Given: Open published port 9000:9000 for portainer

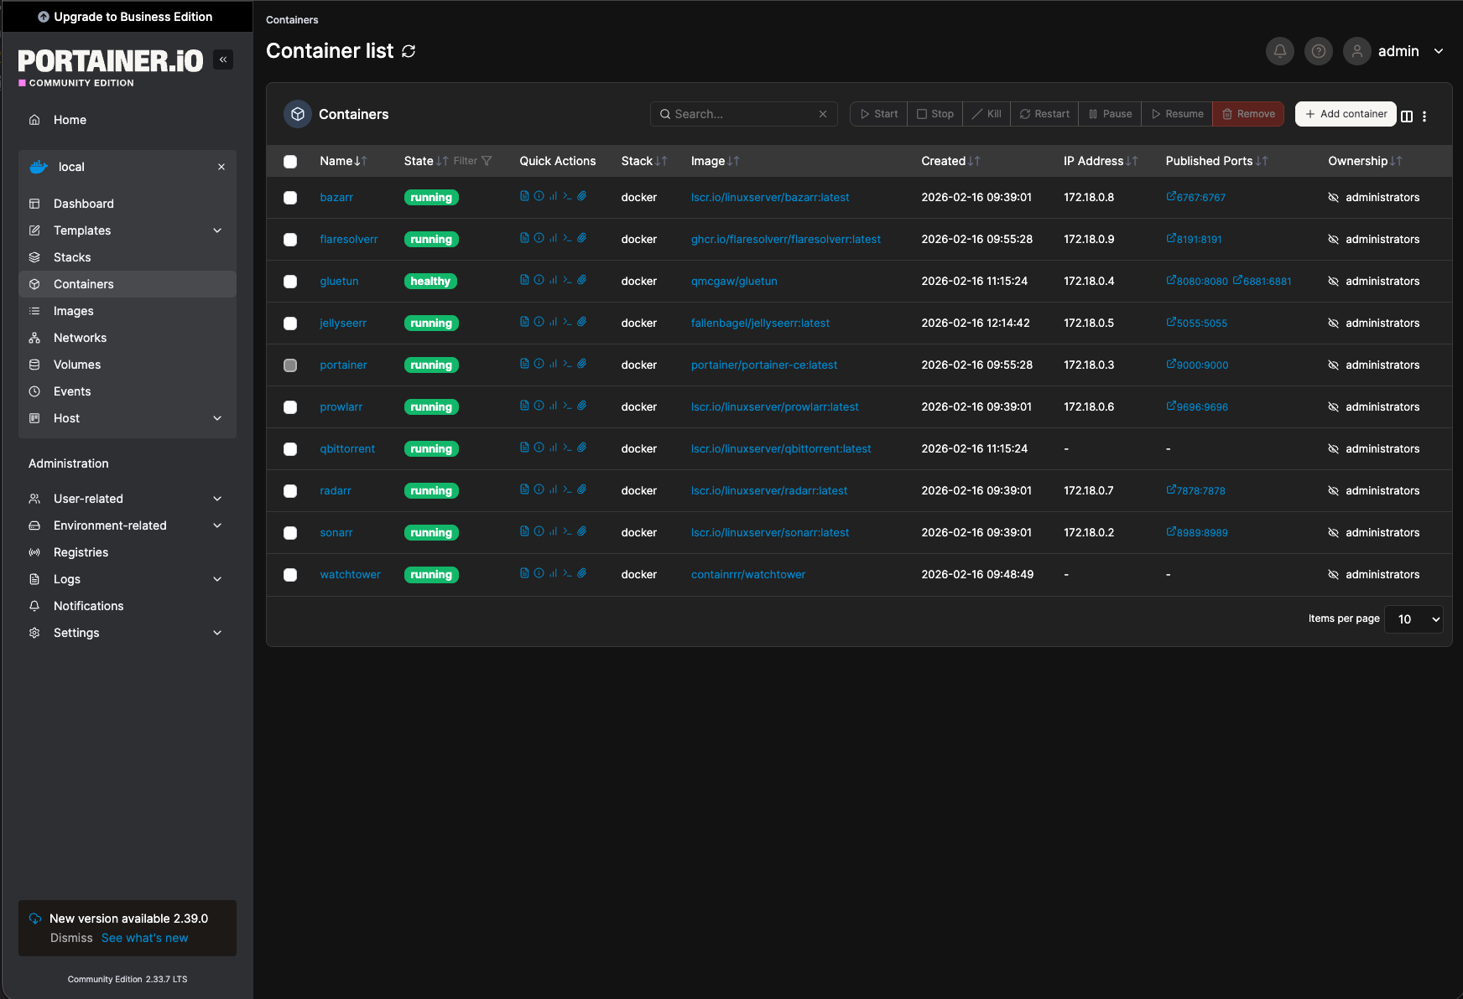Looking at the screenshot, I should click(x=1197, y=365).
